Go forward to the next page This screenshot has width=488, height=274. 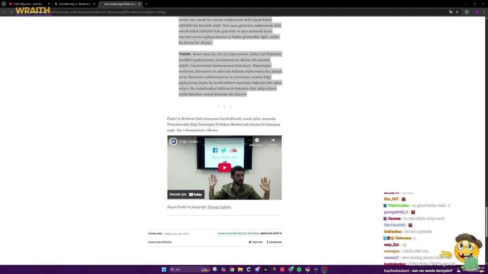tap(11, 12)
